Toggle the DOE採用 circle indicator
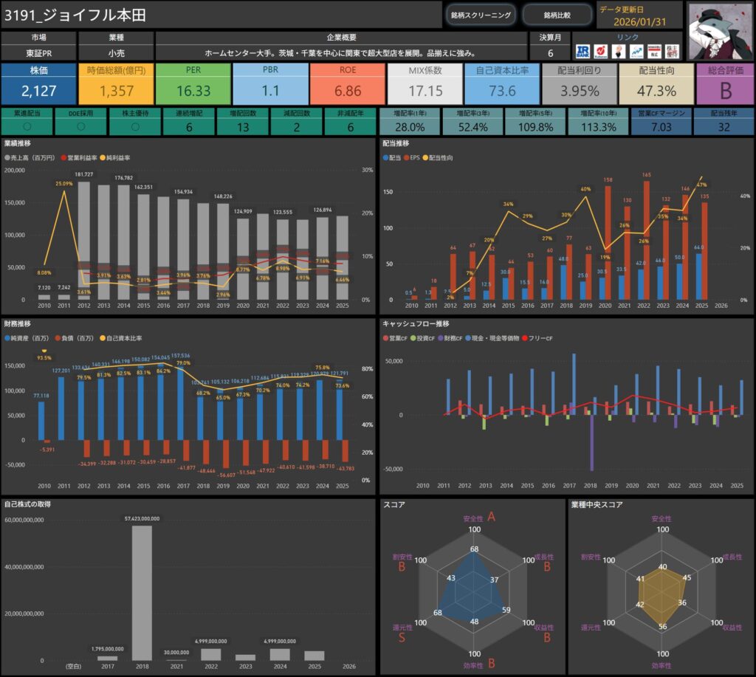Image resolution: width=756 pixels, height=677 pixels. click(81, 126)
